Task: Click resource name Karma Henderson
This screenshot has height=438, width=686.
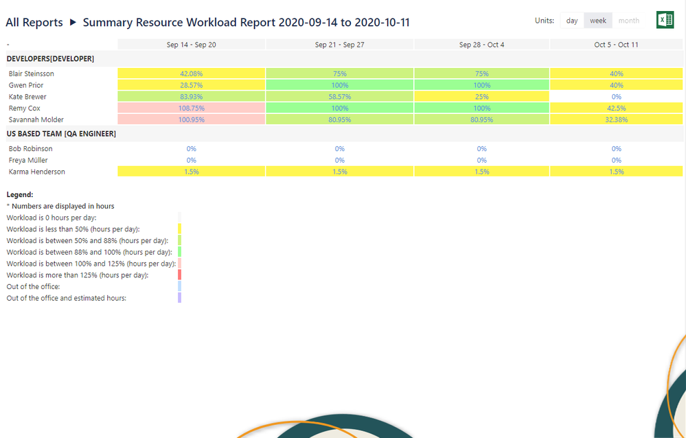Action: [37, 172]
